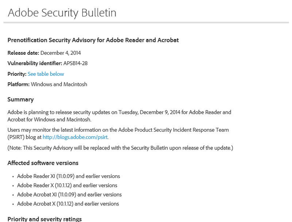Open the blogs.adobe.com/psirt link
Image resolution: width=292 pixels, height=222 pixels.
click(x=75, y=137)
